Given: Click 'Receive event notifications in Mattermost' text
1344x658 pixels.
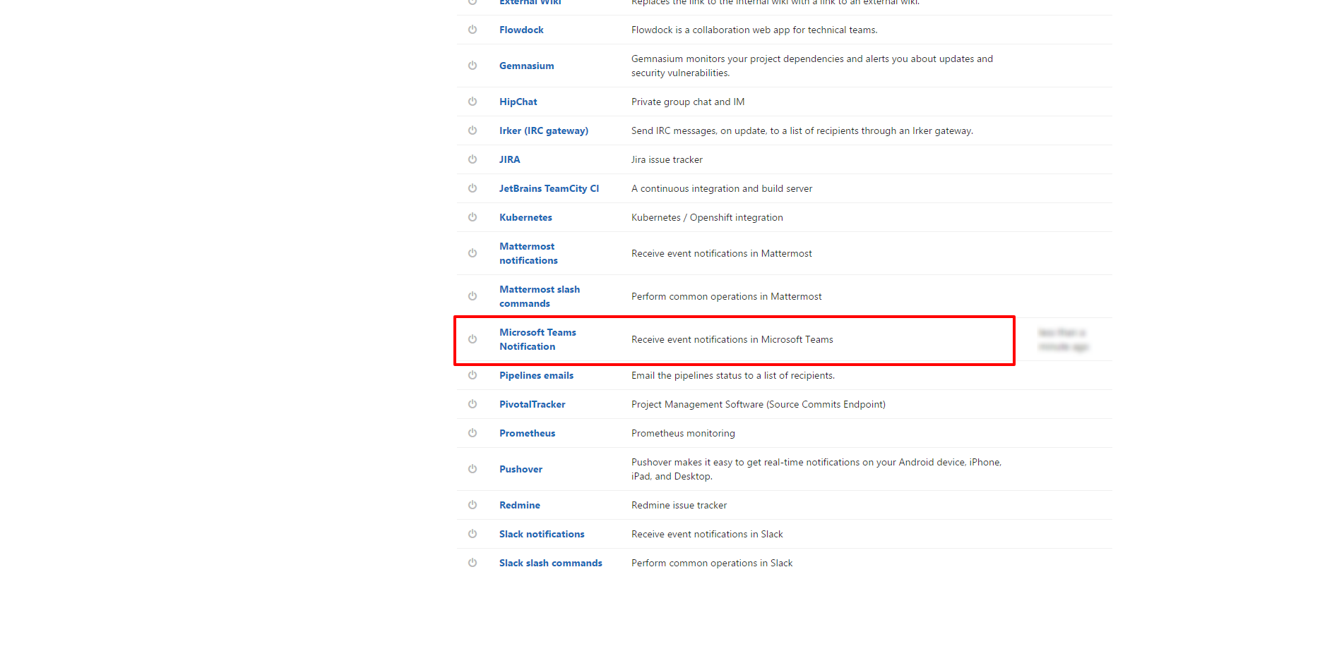Looking at the screenshot, I should (722, 253).
